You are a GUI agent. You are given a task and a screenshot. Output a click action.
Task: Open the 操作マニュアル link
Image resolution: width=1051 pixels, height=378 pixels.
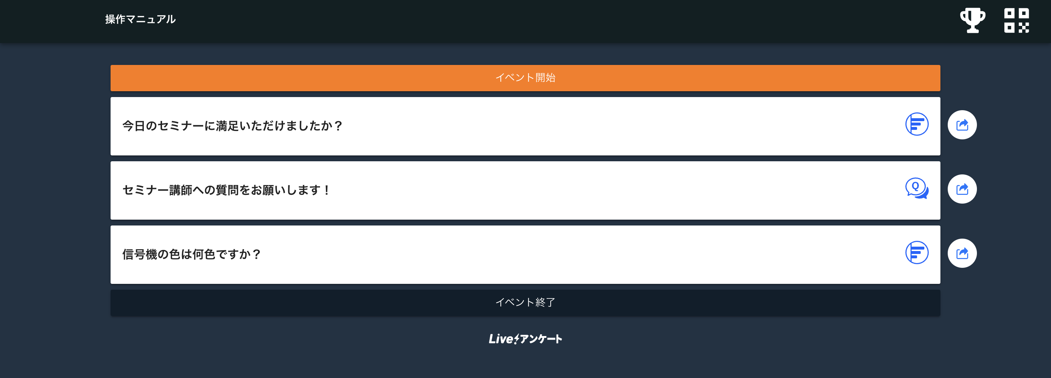(x=140, y=19)
